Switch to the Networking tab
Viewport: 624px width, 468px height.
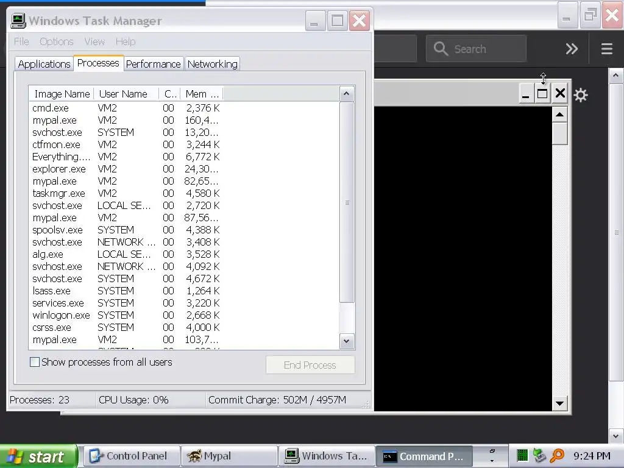click(x=213, y=64)
